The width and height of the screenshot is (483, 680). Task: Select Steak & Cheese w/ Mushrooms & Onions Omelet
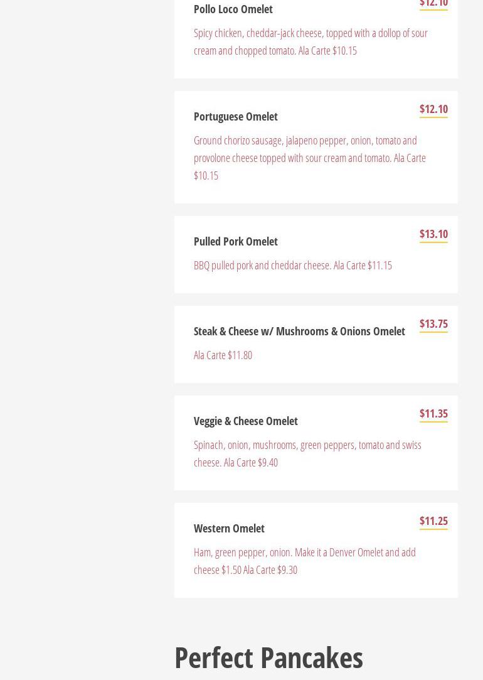pyautogui.click(x=299, y=332)
